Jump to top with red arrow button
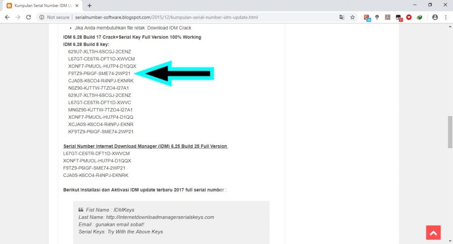This screenshot has height=244, width=453. point(433,233)
